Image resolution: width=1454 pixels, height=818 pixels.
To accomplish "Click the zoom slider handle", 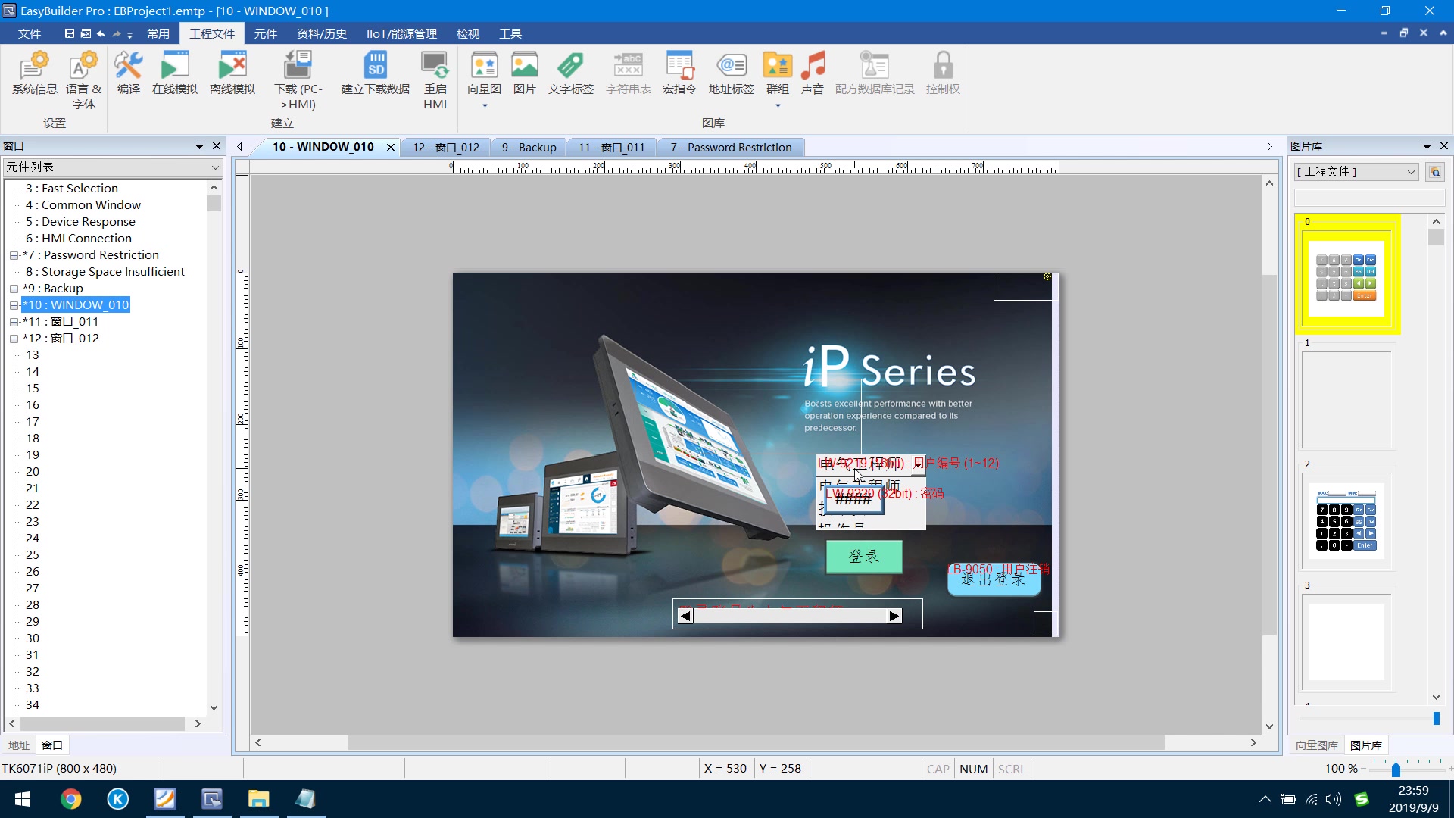I will pos(1396,770).
